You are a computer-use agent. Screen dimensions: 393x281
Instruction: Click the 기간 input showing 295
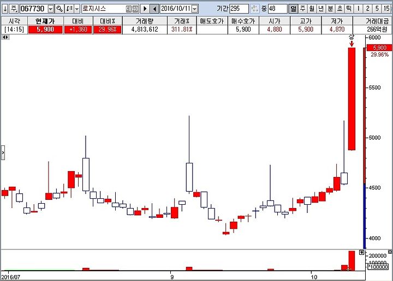tap(239, 9)
